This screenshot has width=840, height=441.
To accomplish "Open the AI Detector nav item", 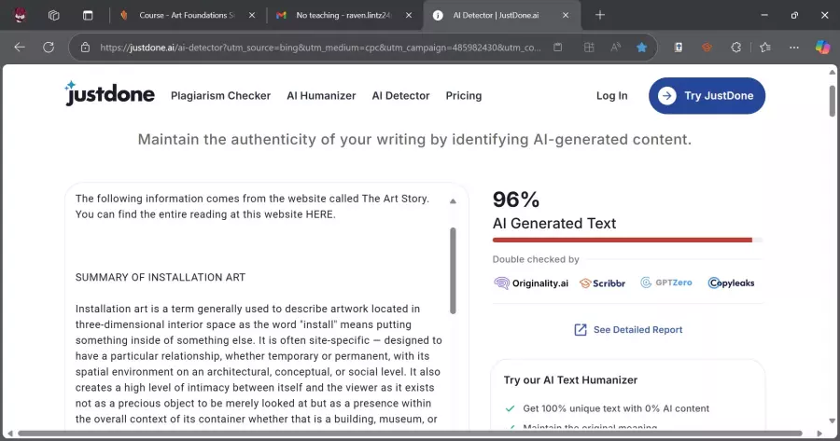I will click(x=400, y=96).
